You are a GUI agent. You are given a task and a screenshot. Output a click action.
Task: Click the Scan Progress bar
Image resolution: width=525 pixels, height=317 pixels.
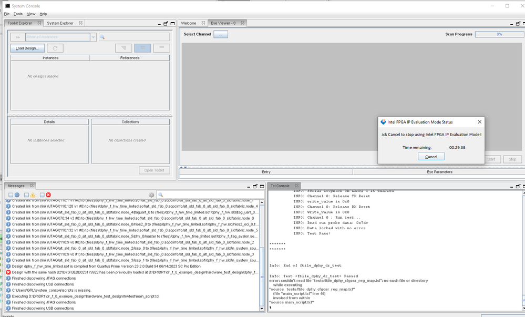coord(499,34)
